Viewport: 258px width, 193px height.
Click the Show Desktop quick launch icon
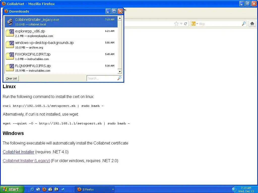(38, 189)
